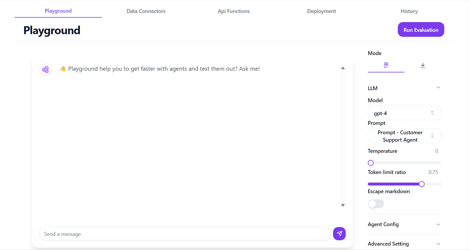Click the Temperature value 0
469x250 pixels.
[437, 151]
